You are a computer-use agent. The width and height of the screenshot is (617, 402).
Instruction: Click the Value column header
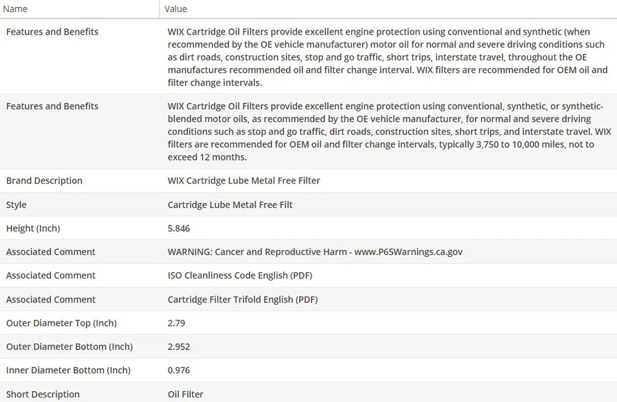(175, 9)
